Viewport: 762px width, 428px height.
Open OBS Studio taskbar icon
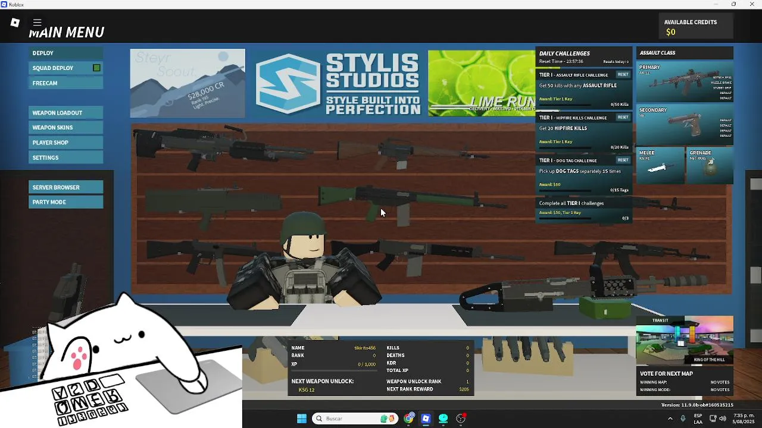click(461, 418)
